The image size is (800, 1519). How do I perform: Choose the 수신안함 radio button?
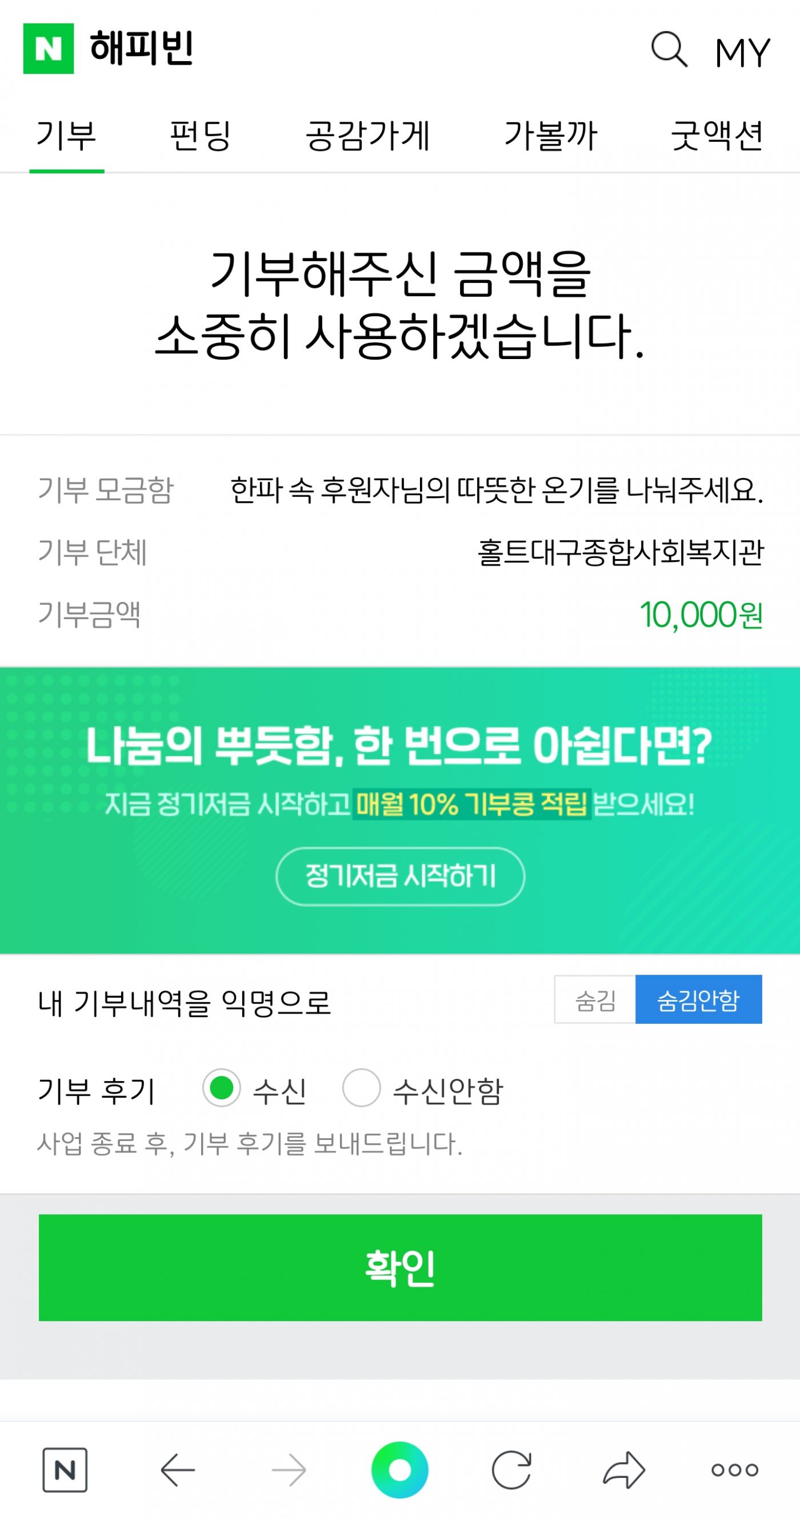click(361, 1087)
